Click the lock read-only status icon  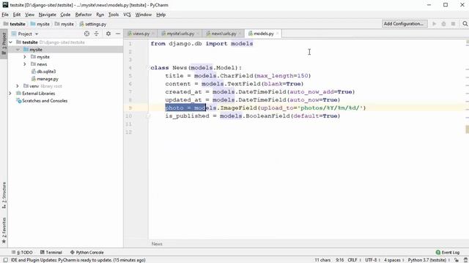457,260
